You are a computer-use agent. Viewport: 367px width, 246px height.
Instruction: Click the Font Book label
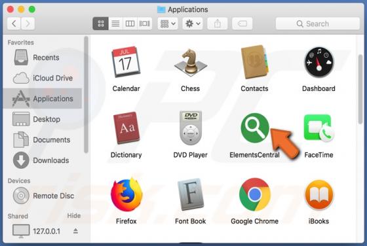click(191, 221)
